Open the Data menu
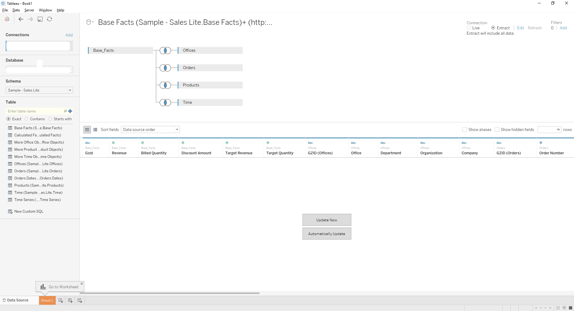The height and width of the screenshot is (311, 574). 16,10
